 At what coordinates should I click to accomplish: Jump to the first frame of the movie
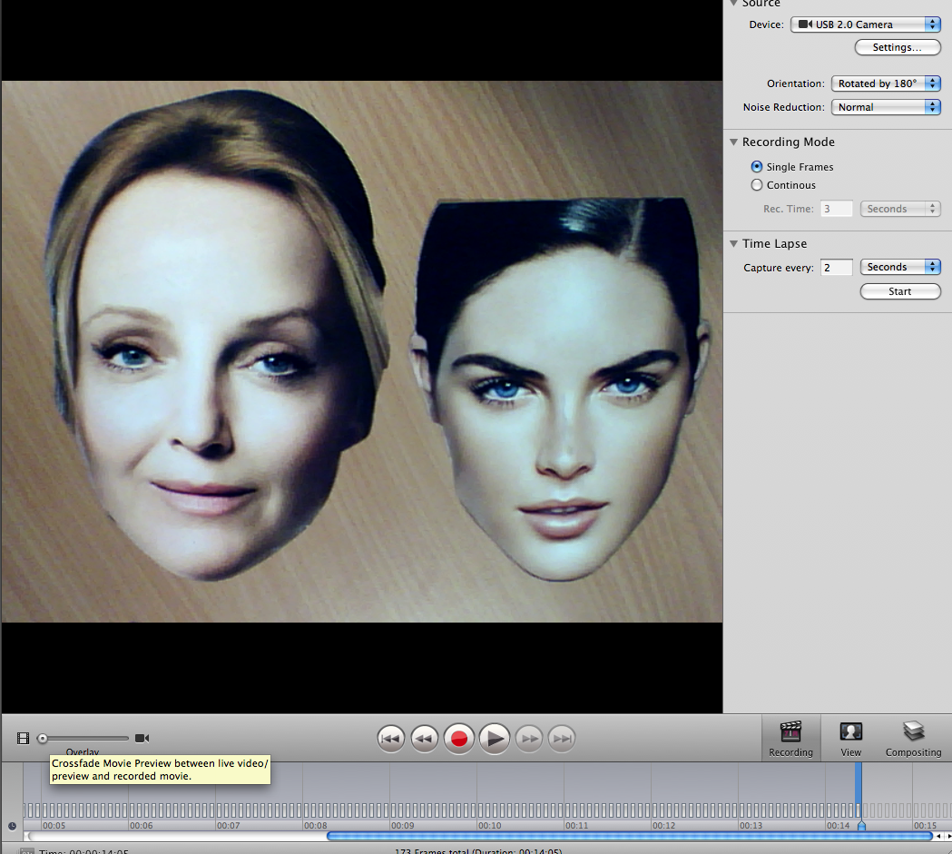tap(390, 739)
